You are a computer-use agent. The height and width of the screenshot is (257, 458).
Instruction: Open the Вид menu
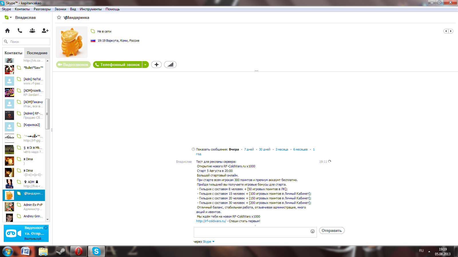pos(73,9)
